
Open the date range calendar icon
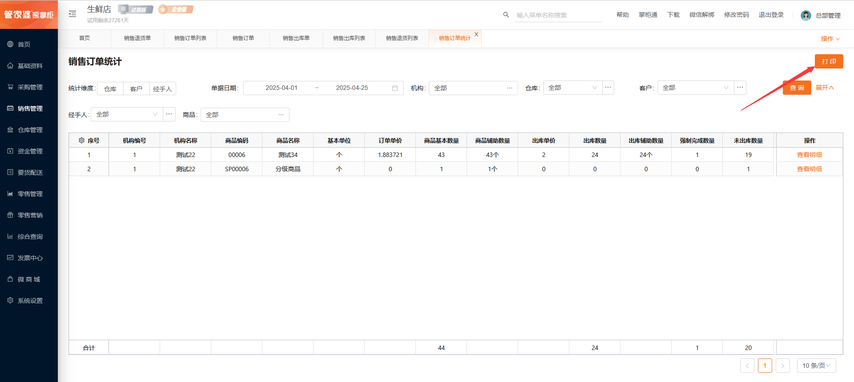click(395, 88)
